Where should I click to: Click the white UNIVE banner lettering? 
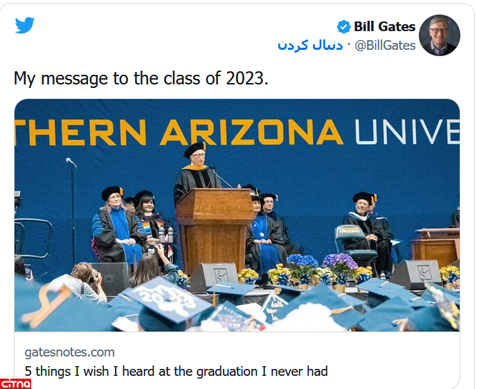coord(406,132)
